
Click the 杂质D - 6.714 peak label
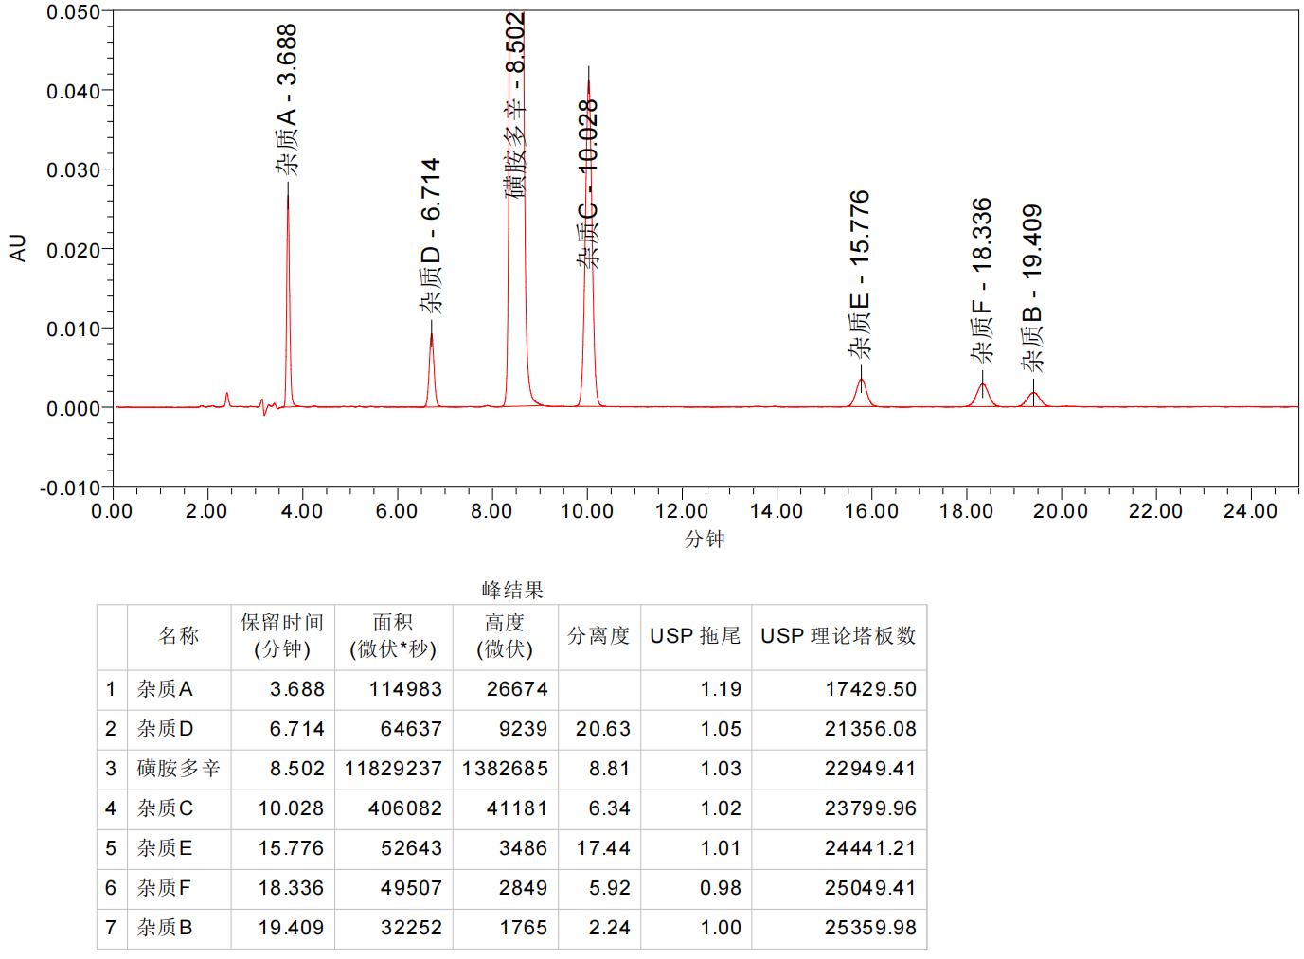pyautogui.click(x=431, y=236)
